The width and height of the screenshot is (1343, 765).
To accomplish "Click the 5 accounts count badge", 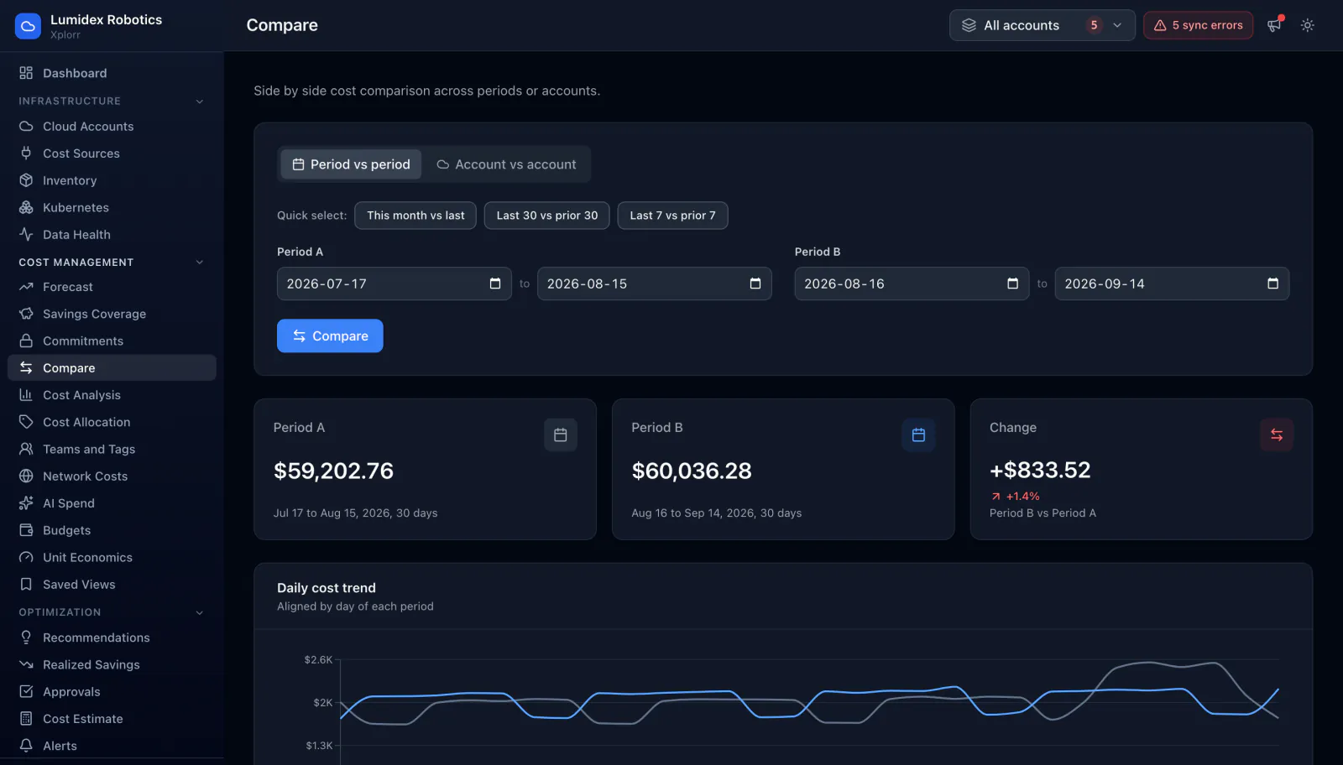I will (x=1094, y=25).
